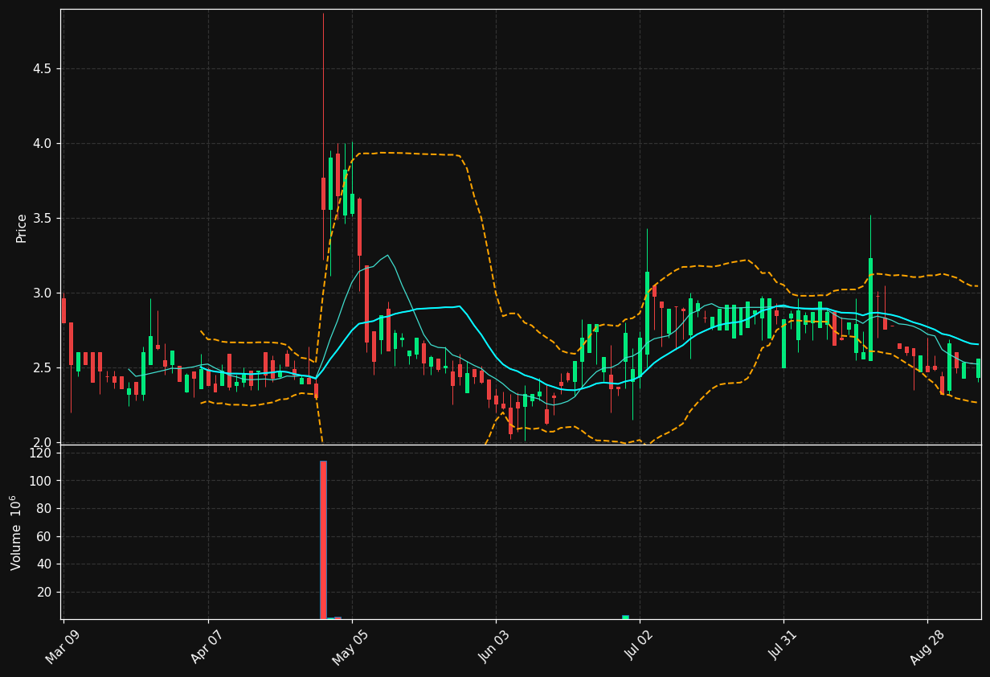Viewport: 990px width, 677px height.
Task: Click the tallest red volume bar
Action: point(323,540)
